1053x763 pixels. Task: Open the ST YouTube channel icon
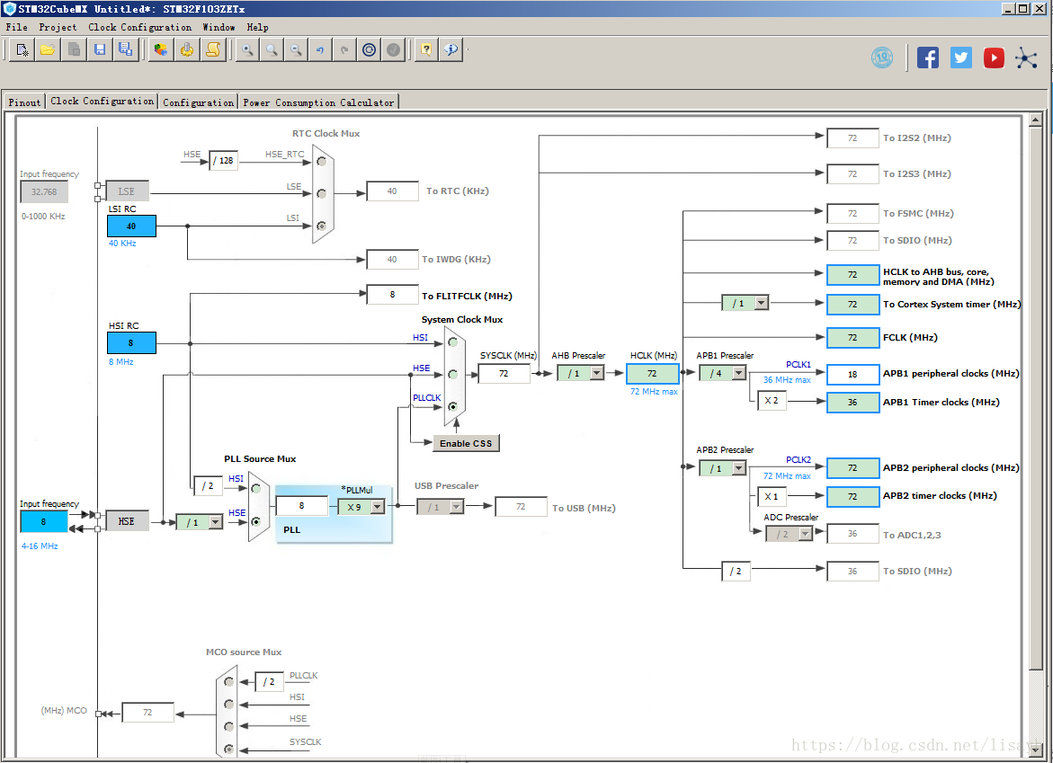994,58
